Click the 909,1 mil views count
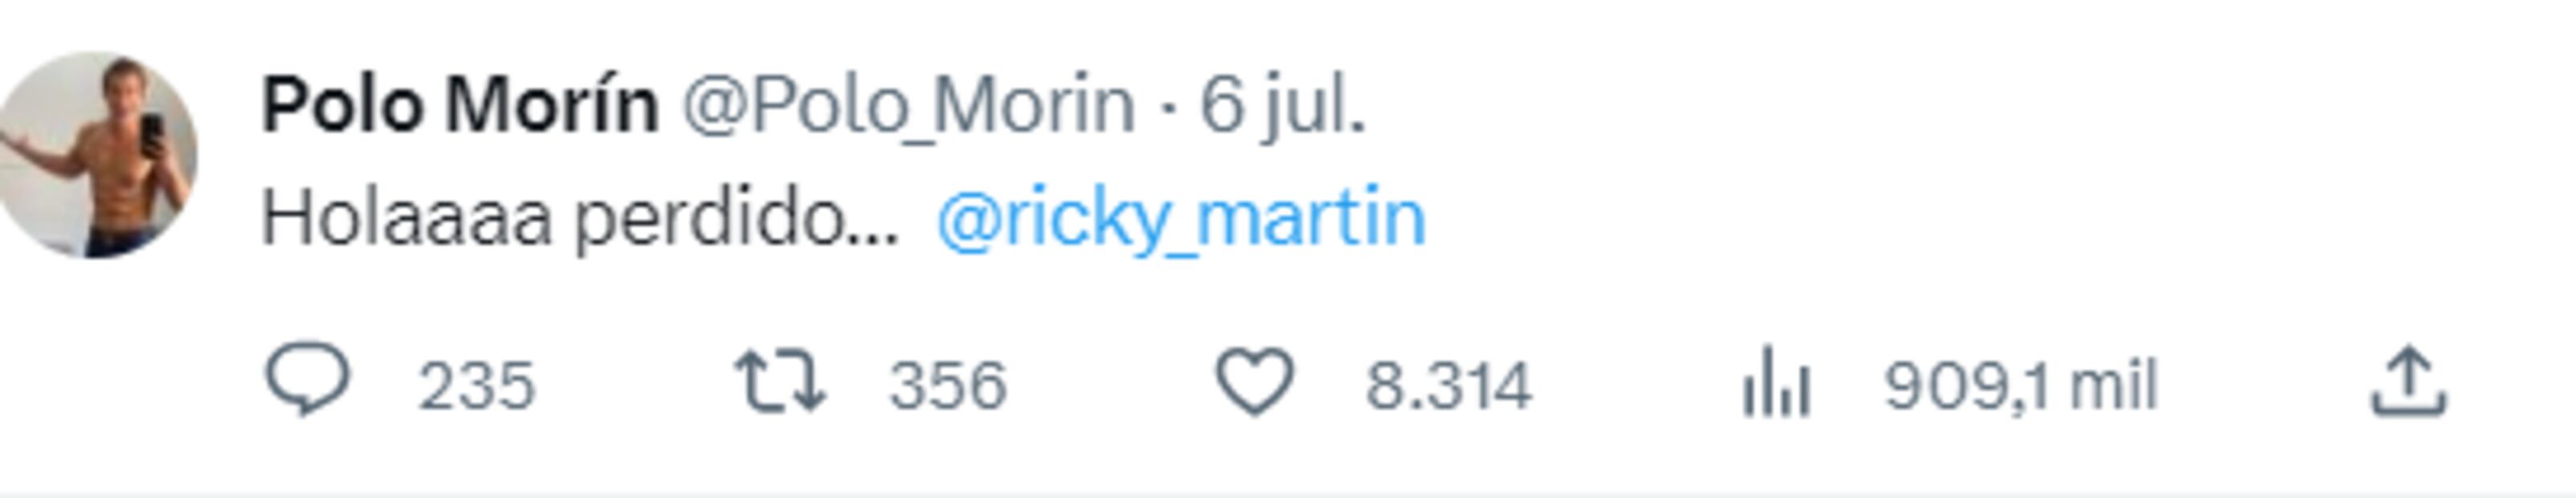 [x=2021, y=386]
